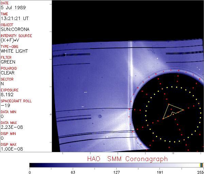Click the small ring blemish in the corona
This screenshot has height=174, width=204.
tap(100, 117)
